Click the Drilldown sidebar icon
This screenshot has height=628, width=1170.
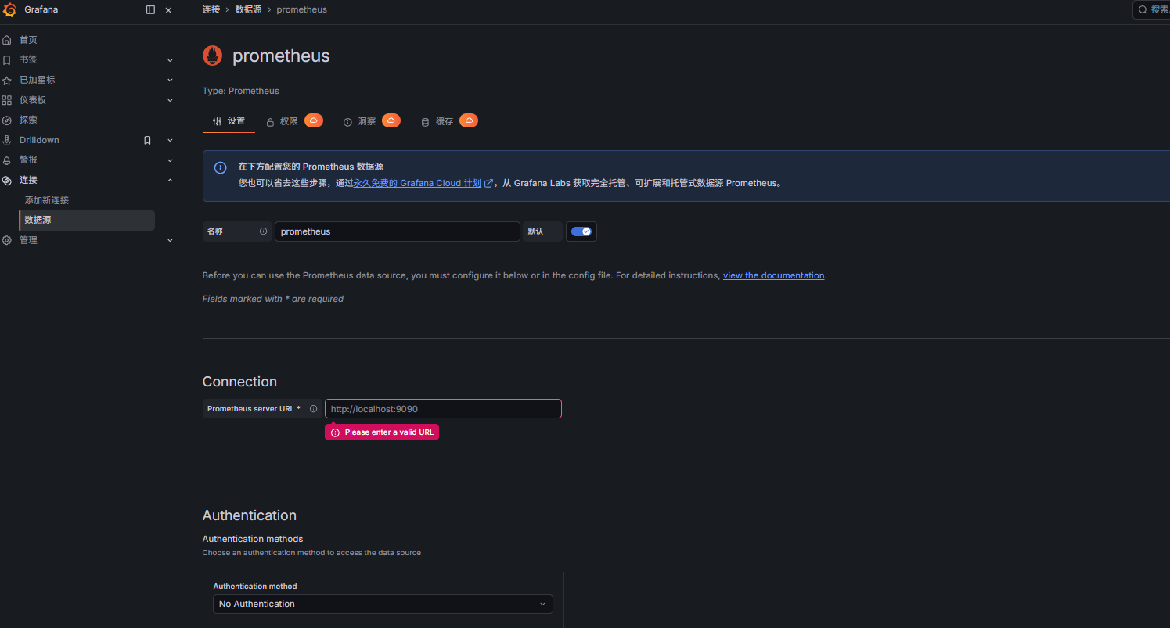click(x=7, y=140)
